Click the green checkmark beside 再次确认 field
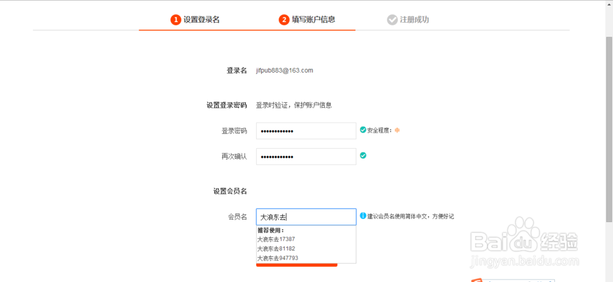The width and height of the screenshot is (613, 282). tap(363, 155)
